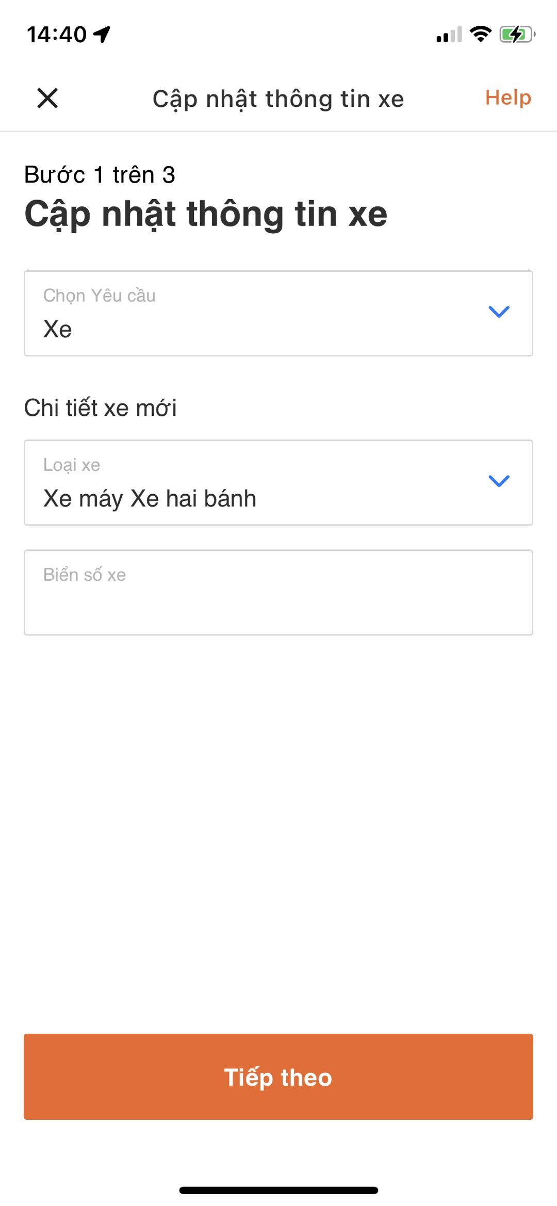Tap the battery charging icon
The width and height of the screenshot is (557, 1206).
517,35
